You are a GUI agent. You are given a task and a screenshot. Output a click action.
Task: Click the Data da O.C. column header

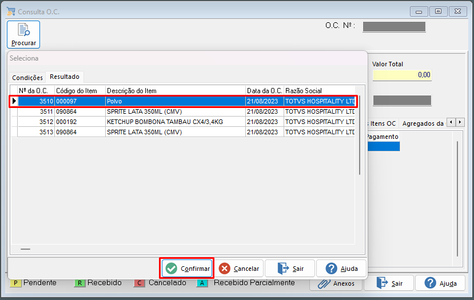(265, 91)
